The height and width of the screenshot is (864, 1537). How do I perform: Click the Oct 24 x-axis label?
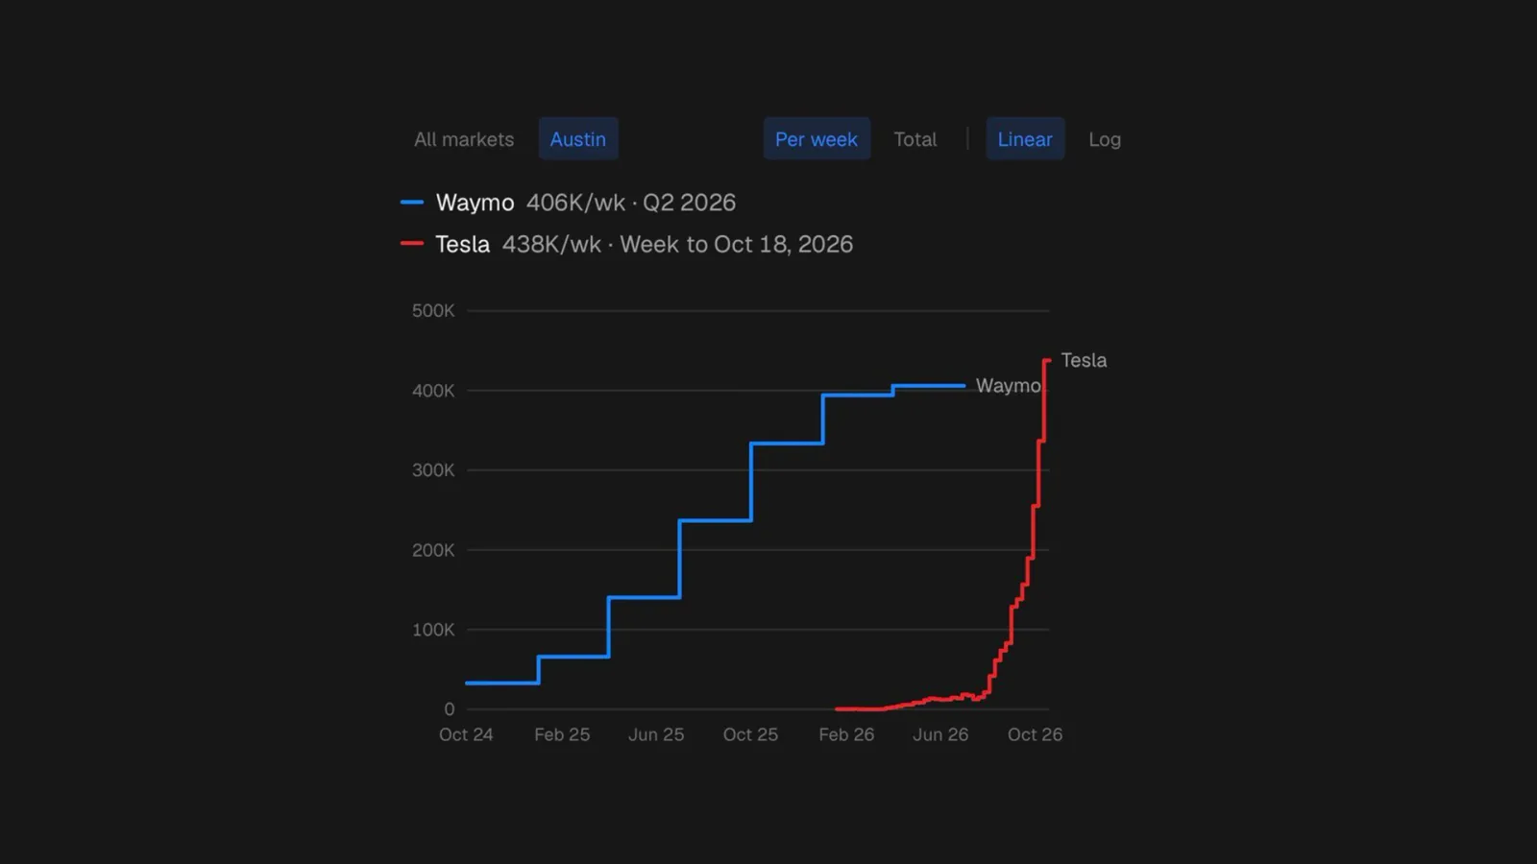click(x=466, y=734)
